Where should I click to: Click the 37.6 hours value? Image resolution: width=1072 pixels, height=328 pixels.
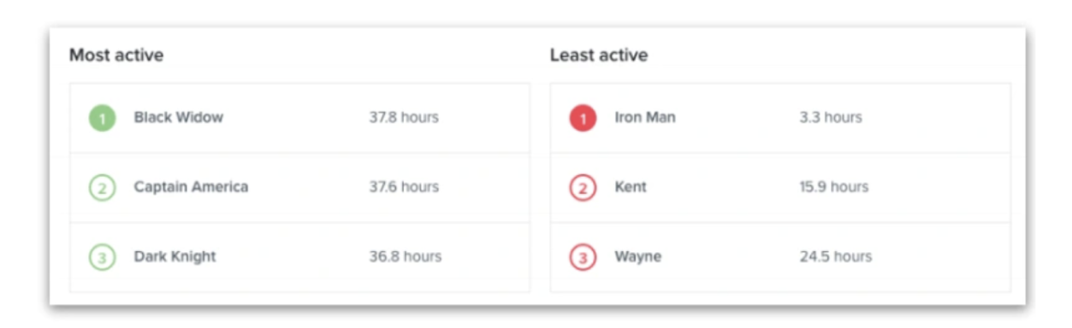pyautogui.click(x=404, y=187)
